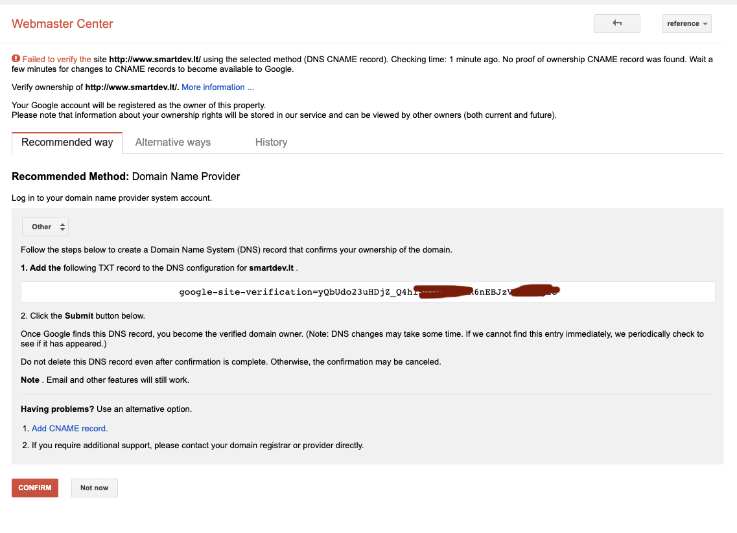This screenshot has width=737, height=533.
Task: Select the Recommended way tab
Action: coord(67,142)
